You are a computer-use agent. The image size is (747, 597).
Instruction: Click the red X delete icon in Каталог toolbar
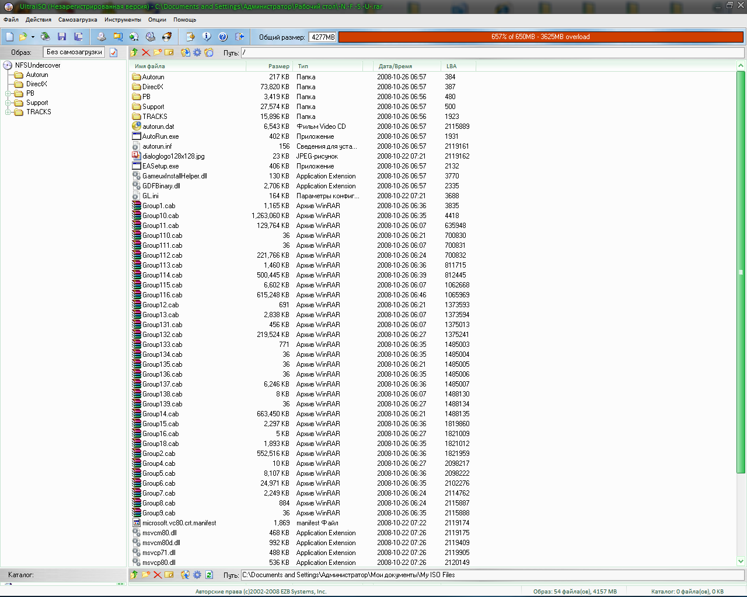158,575
